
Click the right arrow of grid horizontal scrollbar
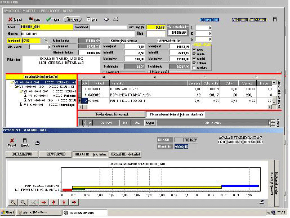(270, 107)
